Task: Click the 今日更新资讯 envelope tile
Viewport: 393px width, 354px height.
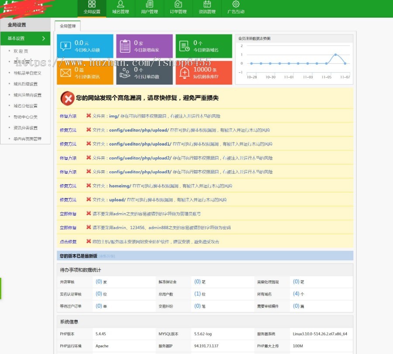Action: [85, 72]
